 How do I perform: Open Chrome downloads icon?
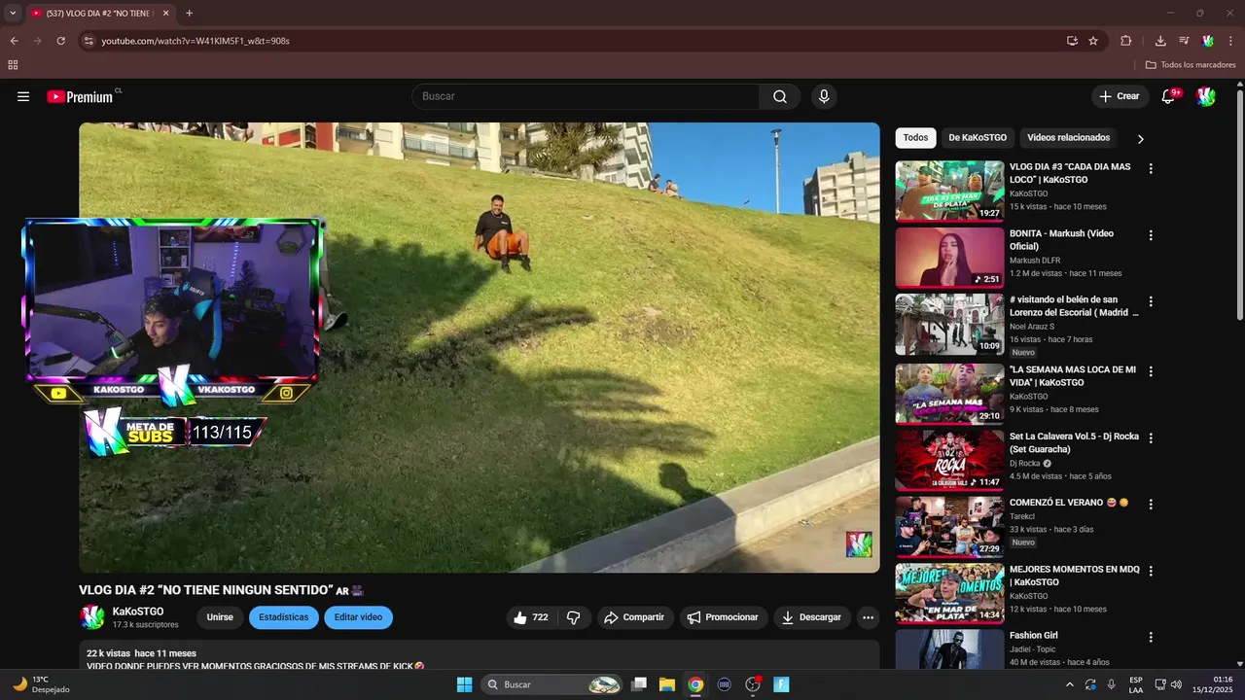click(x=1160, y=41)
